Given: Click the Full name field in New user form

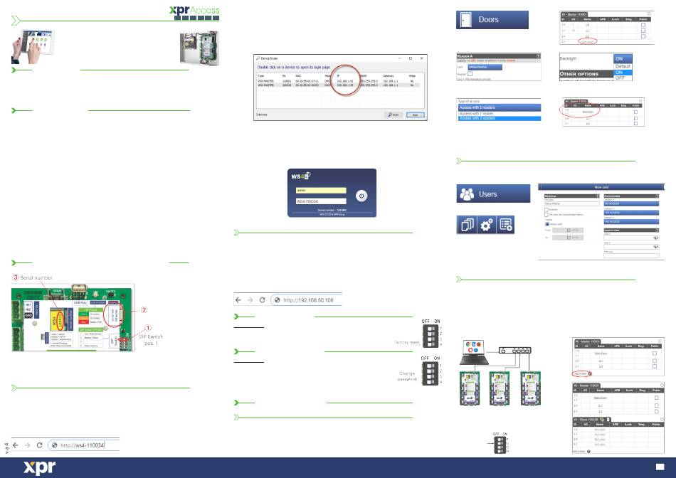Looking at the screenshot, I should (571, 203).
